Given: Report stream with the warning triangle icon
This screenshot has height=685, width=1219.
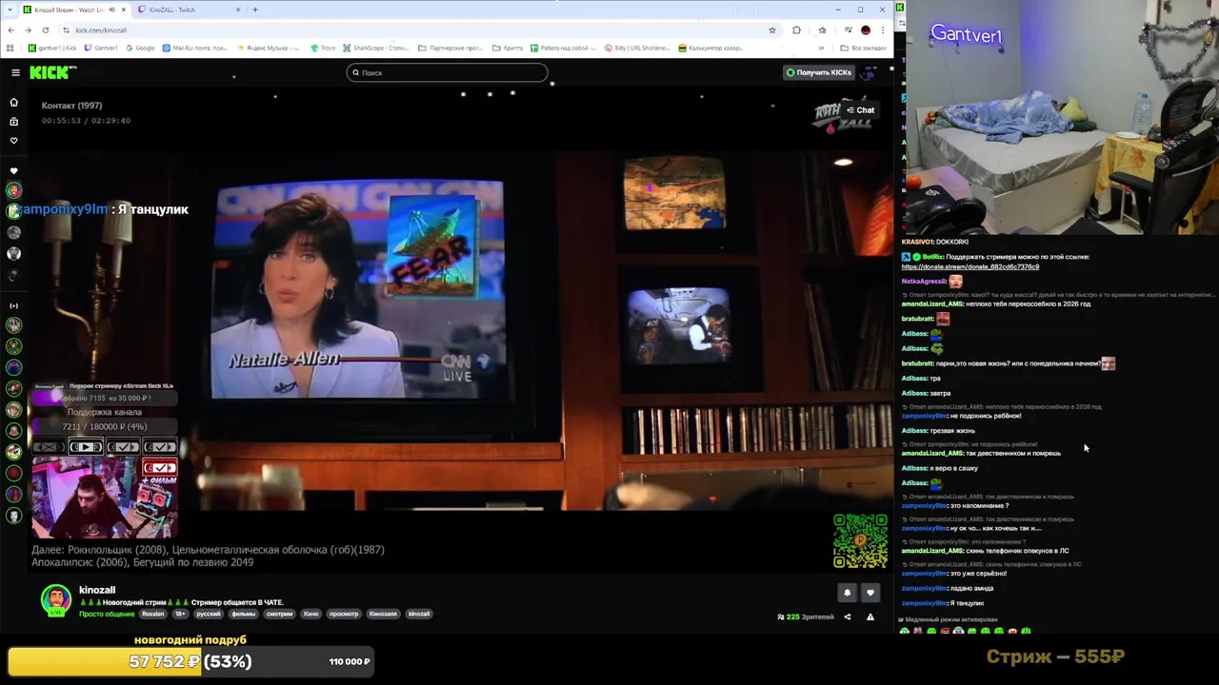Looking at the screenshot, I should click(869, 616).
